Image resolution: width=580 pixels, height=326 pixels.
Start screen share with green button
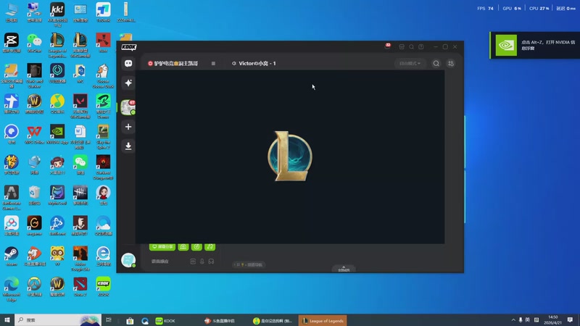pos(162,246)
